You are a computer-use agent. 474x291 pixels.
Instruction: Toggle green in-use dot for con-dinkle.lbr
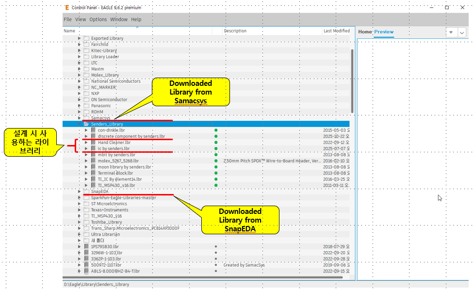pyautogui.click(x=216, y=130)
